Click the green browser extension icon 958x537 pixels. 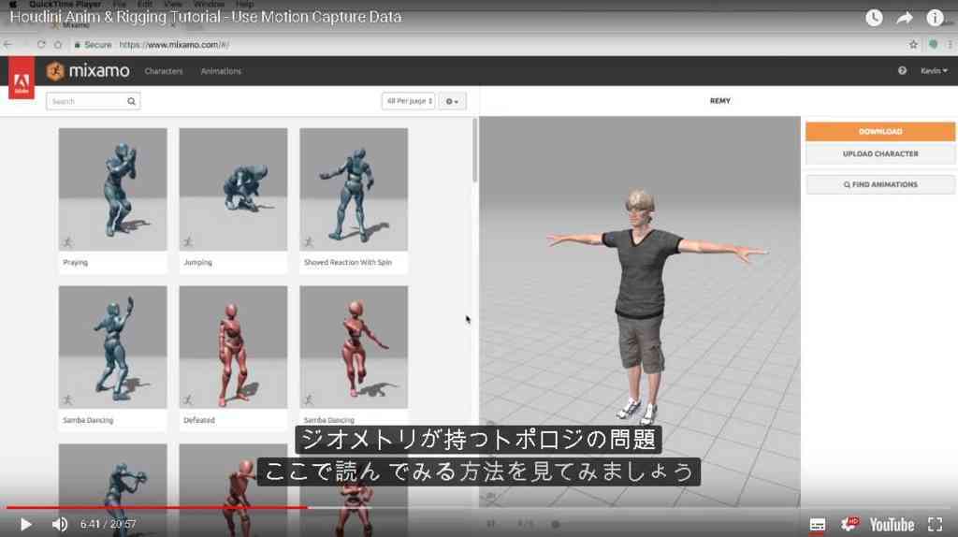click(933, 45)
